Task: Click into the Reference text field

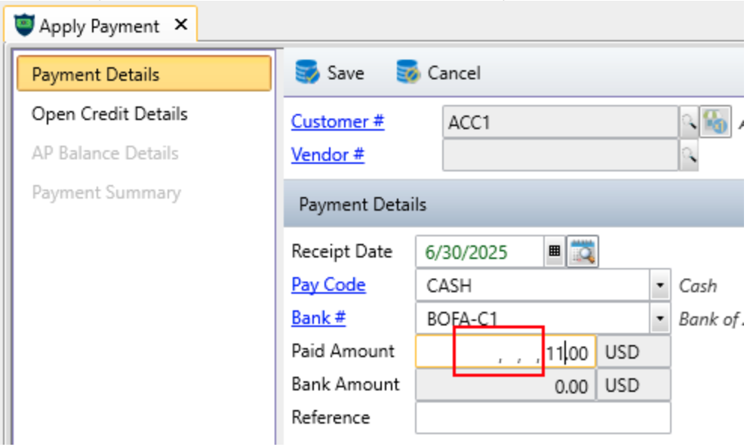Action: [x=542, y=418]
